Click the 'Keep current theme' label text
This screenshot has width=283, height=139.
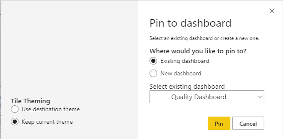(47, 122)
